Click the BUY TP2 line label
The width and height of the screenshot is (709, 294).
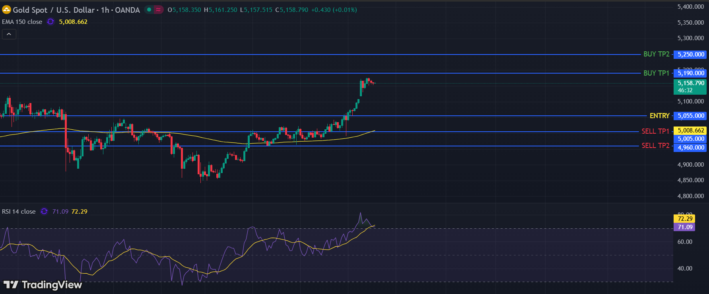(x=656, y=54)
